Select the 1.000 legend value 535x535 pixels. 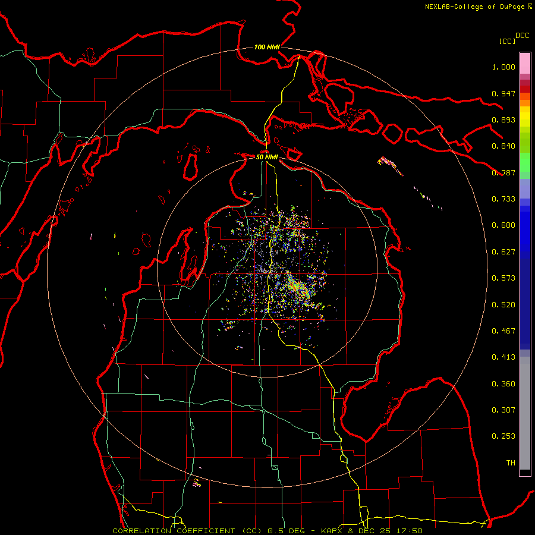[503, 67]
